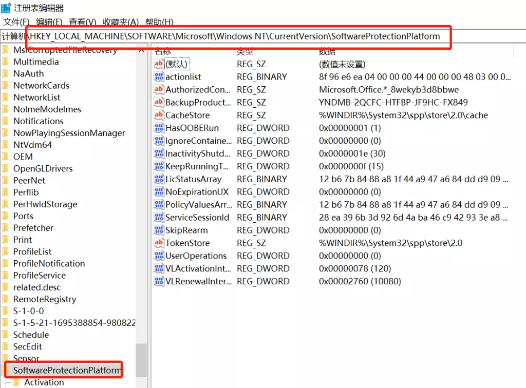Image resolution: width=526 pixels, height=388 pixels.
Task: Click the DWORD icon beside HasOOBERun
Action: click(x=159, y=128)
